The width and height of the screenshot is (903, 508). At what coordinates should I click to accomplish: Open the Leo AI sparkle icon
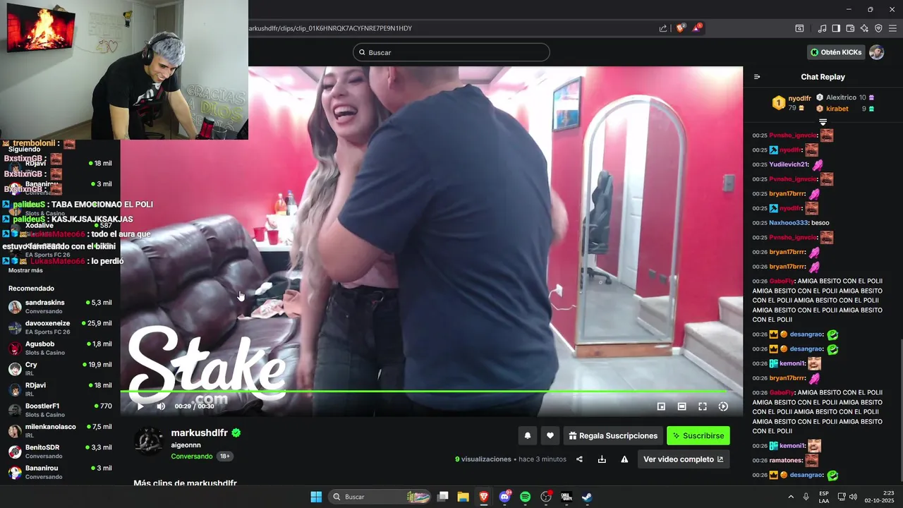[864, 28]
